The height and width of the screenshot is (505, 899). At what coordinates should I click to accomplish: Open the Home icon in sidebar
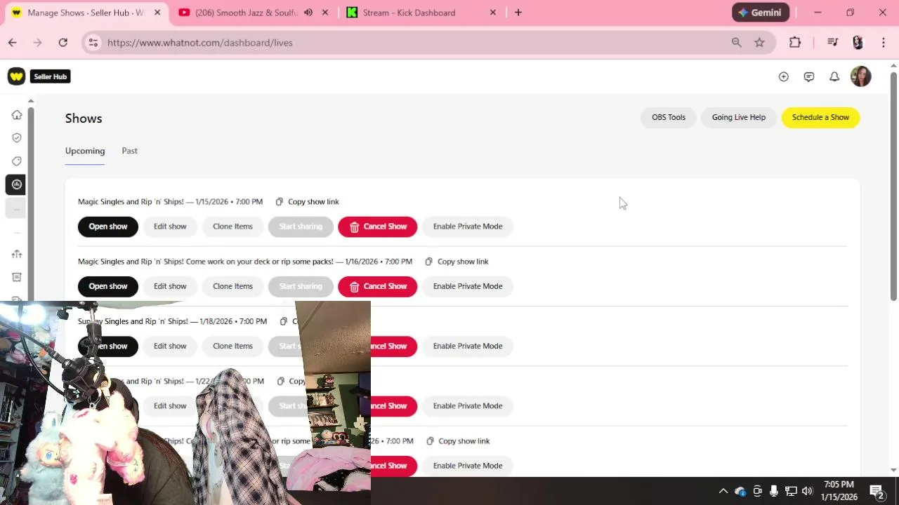[x=17, y=115]
